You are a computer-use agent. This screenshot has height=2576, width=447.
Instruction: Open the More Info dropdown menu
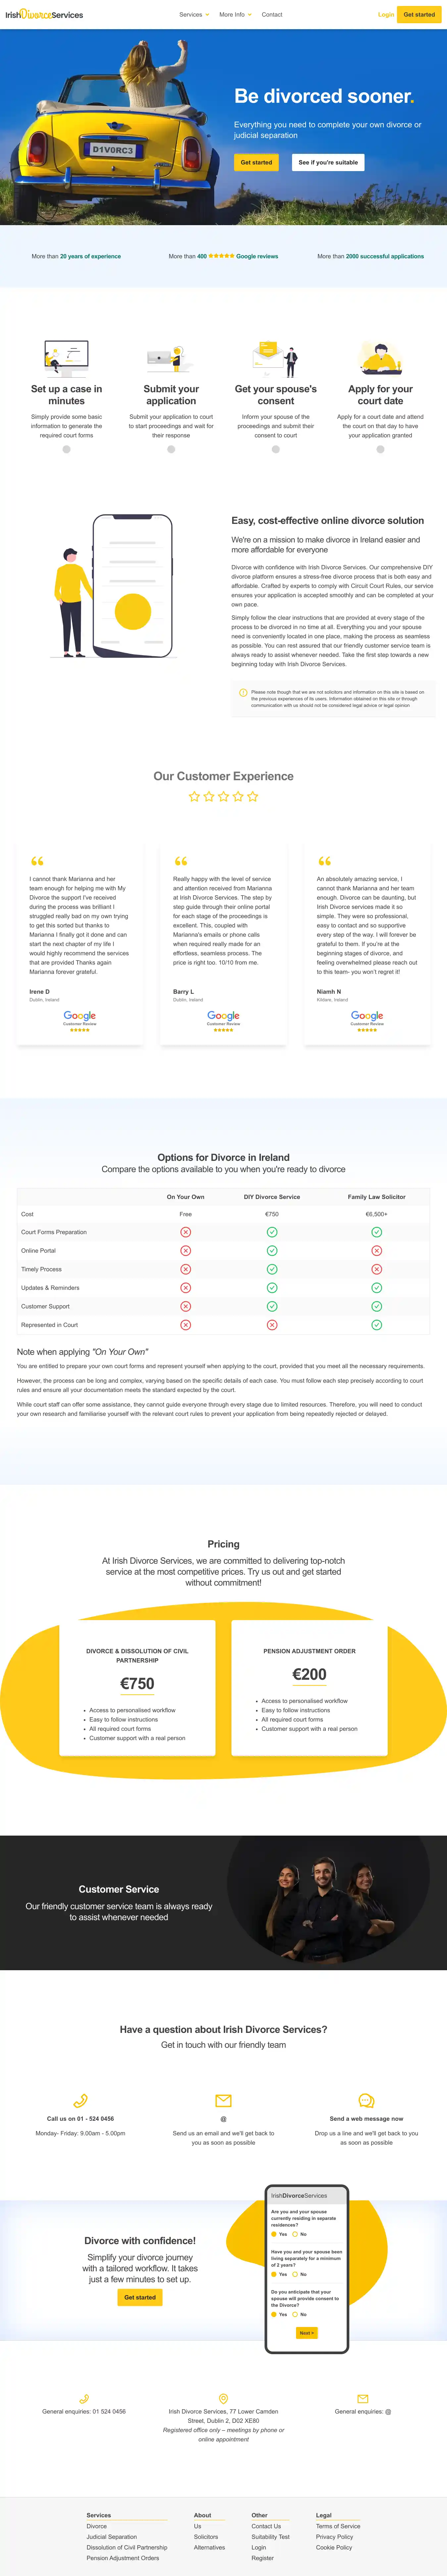[x=234, y=15]
